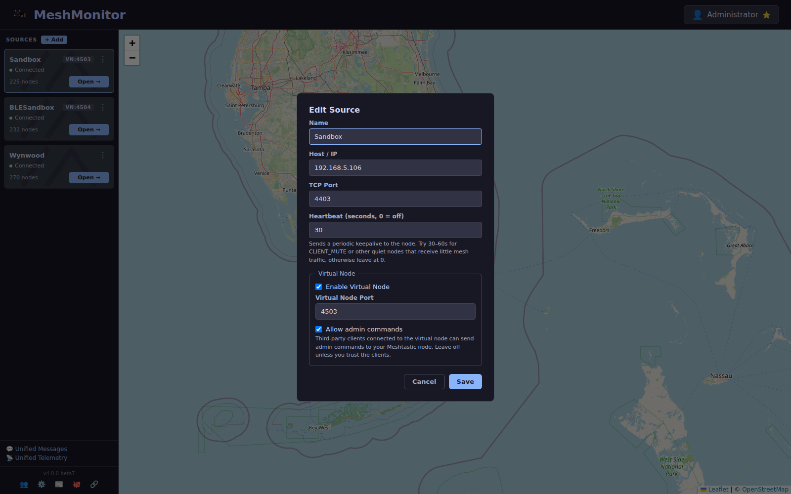Click the MeshMonitor title text
This screenshot has width=791, height=494.
coord(80,15)
